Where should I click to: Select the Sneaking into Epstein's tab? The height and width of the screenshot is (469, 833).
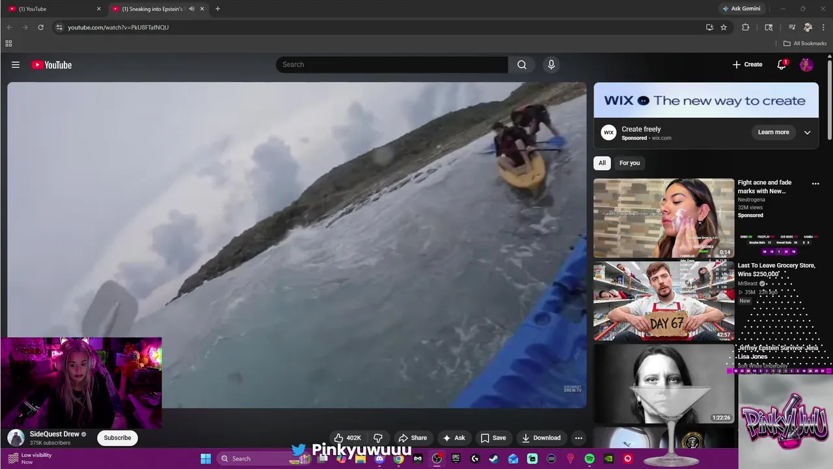point(157,9)
